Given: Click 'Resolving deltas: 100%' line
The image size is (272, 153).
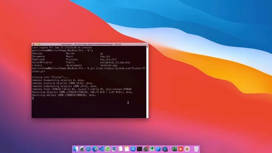Looking at the screenshot, I should tap(64, 95).
